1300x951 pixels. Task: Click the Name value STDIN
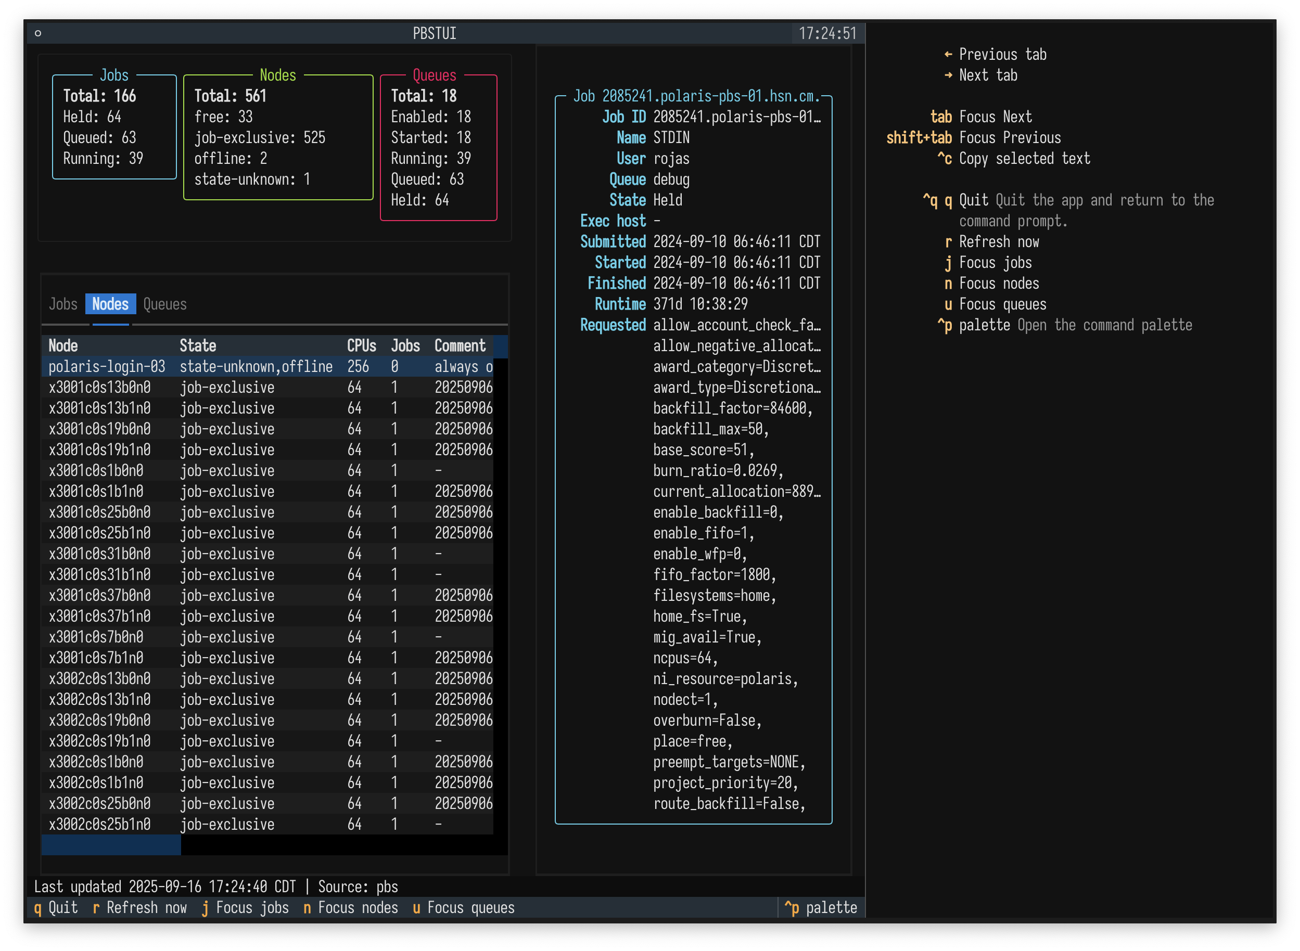pyautogui.click(x=671, y=137)
